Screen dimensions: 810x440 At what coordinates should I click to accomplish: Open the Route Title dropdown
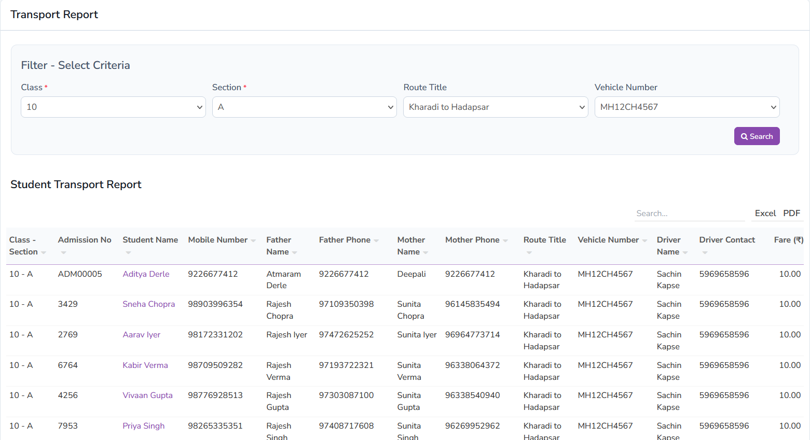coord(495,107)
